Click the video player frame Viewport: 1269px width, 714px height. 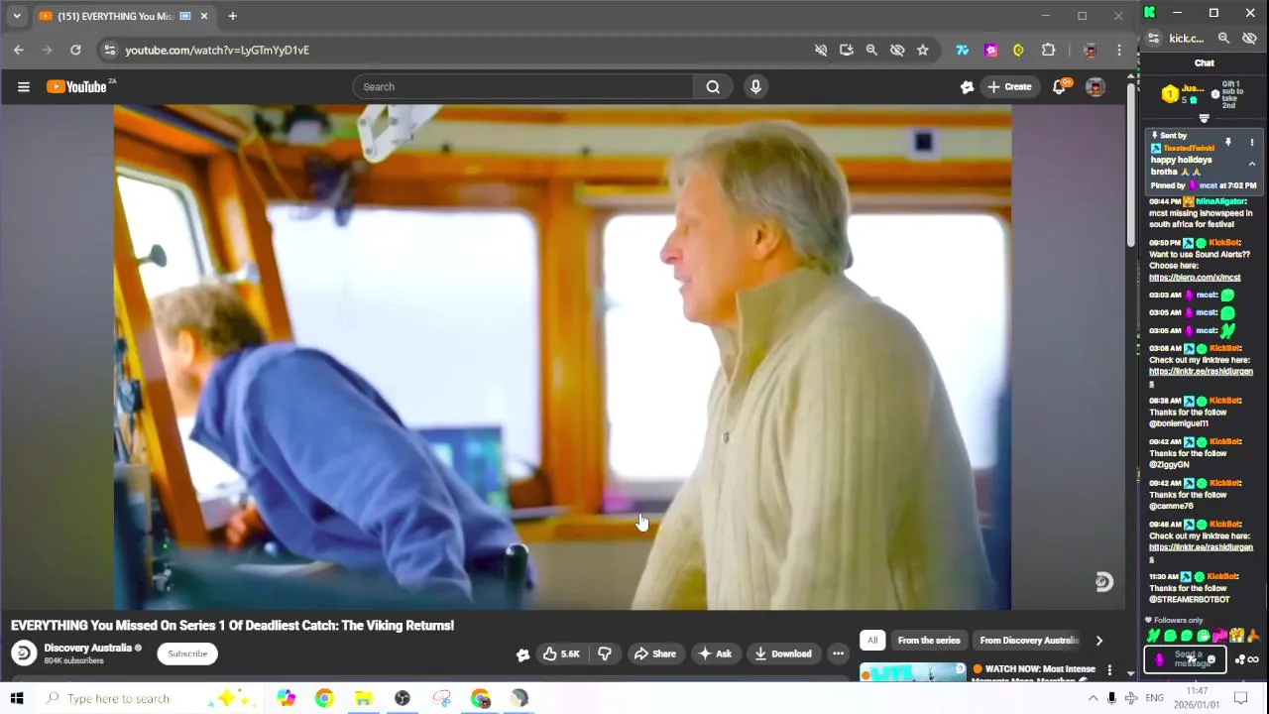point(562,357)
